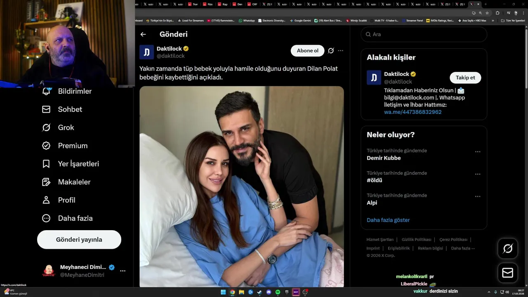The image size is (528, 297).
Task: Open the Dilan Polat post photo
Action: click(x=242, y=186)
